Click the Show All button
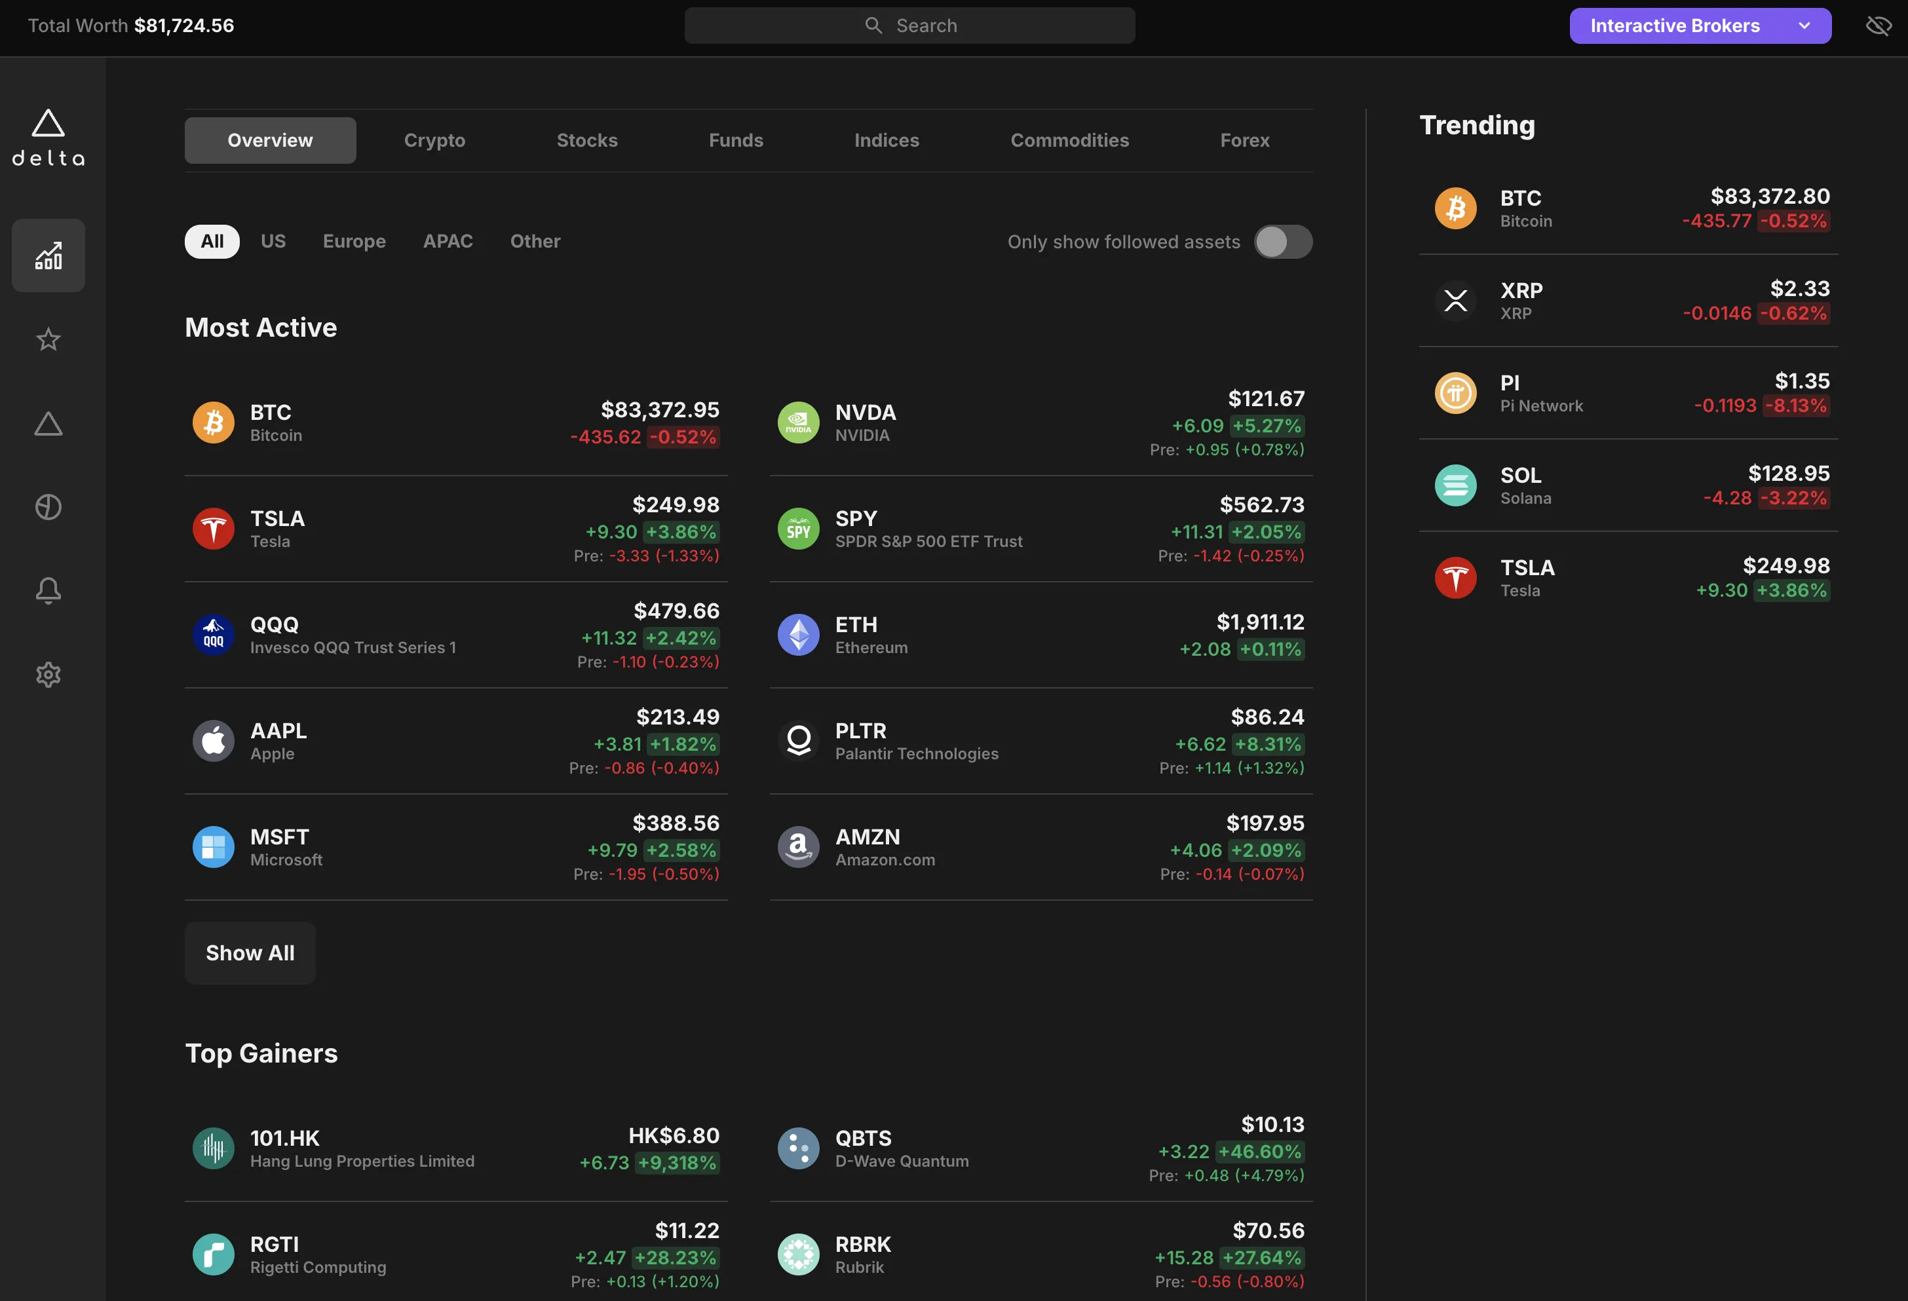Screen dimensions: 1908x1301 [x=250, y=952]
